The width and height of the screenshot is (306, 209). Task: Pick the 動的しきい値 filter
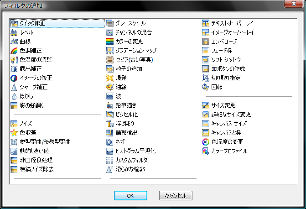click(x=30, y=151)
